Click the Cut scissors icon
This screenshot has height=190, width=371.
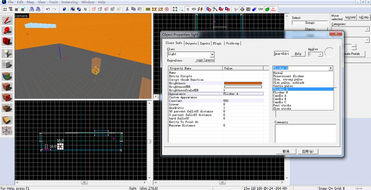(x=127, y=9)
